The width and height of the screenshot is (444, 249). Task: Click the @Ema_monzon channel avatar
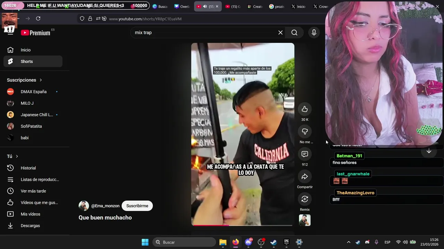(x=84, y=206)
